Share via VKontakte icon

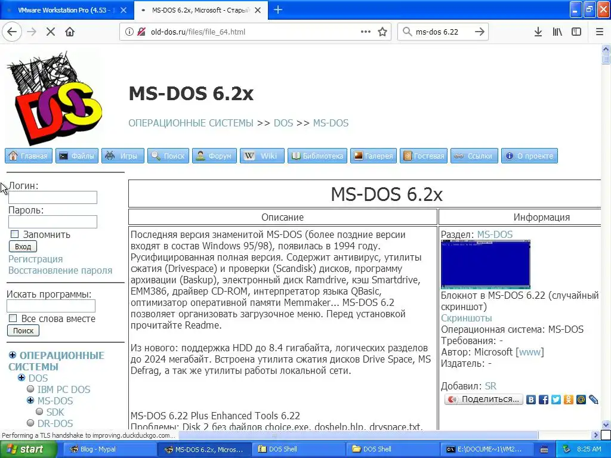coord(530,400)
